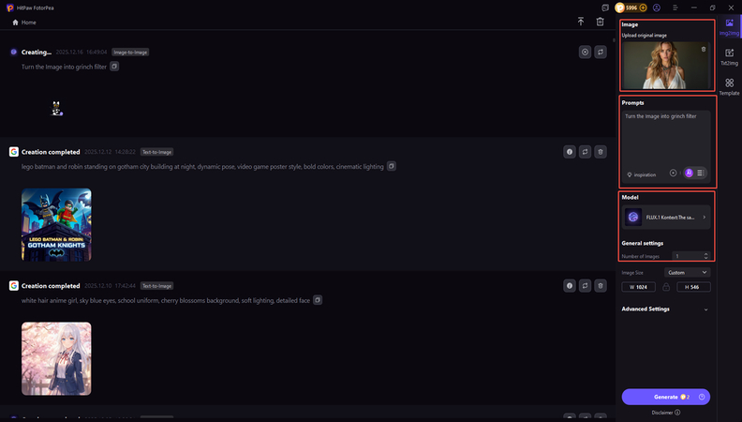Open the FLUX.1 Kontext model selector
The image size is (742, 422).
(x=666, y=217)
